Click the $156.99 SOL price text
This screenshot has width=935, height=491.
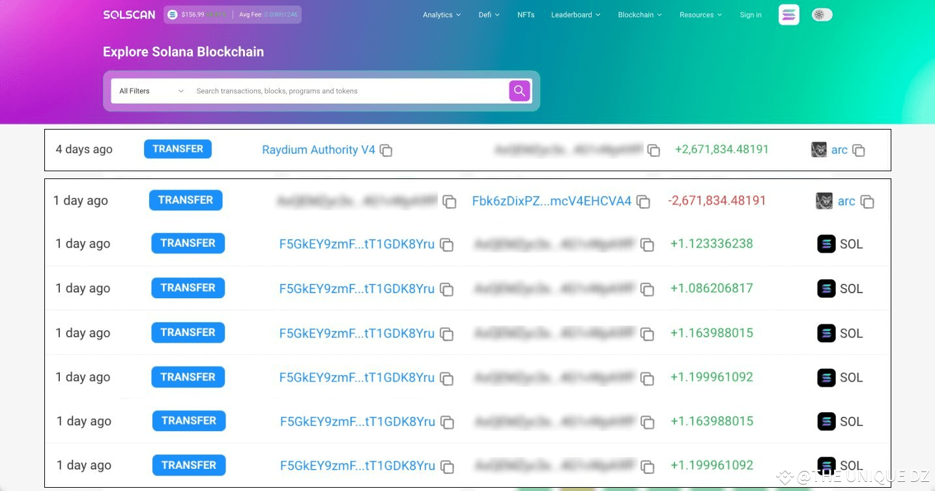pyautogui.click(x=193, y=15)
